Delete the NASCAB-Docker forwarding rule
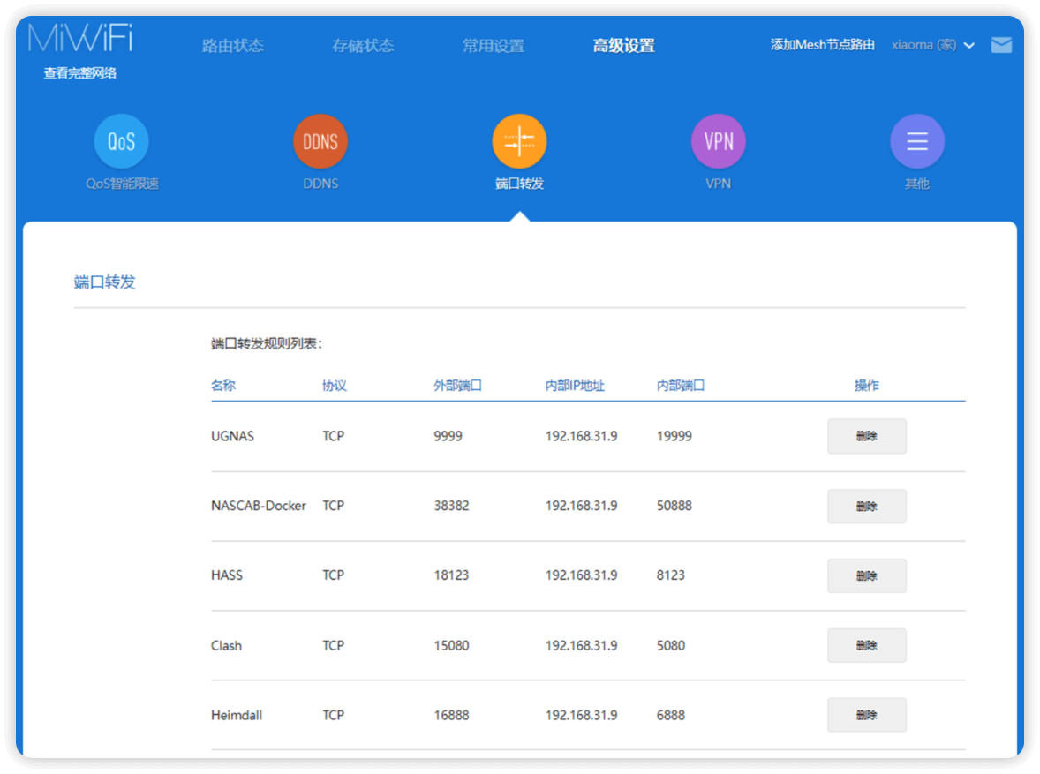This screenshot has width=1040, height=774. (866, 506)
